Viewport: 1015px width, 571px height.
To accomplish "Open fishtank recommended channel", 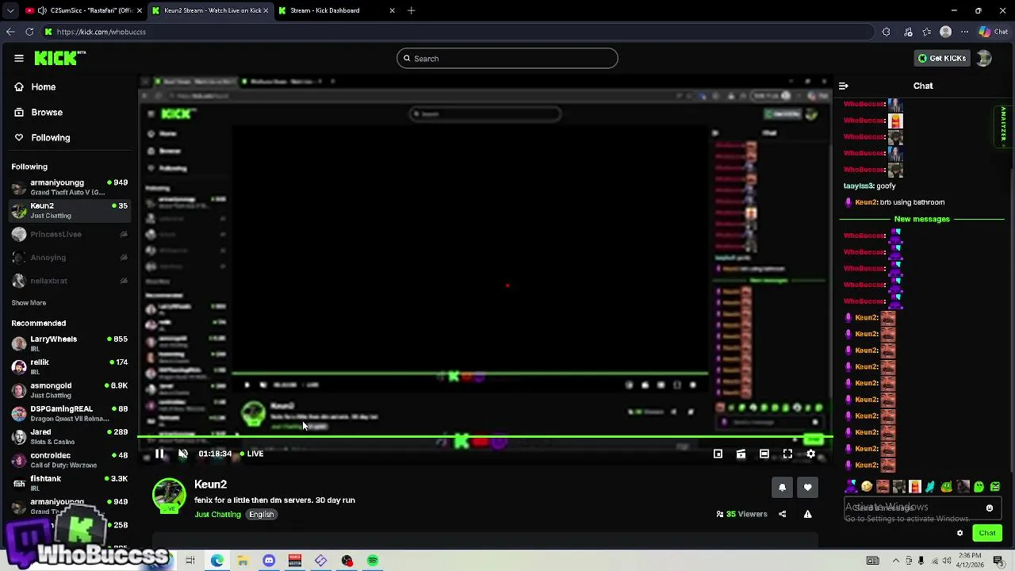I will click(x=69, y=483).
